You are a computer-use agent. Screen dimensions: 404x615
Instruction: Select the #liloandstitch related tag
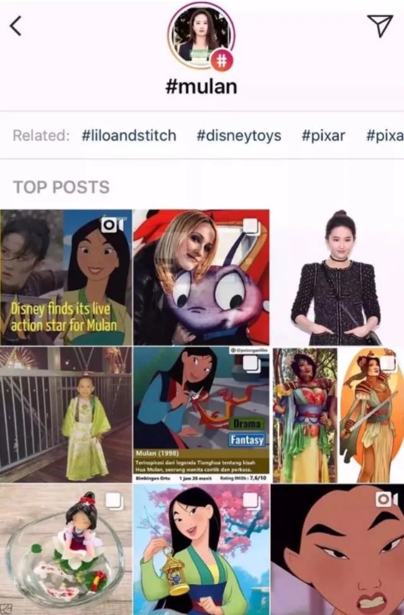click(x=129, y=135)
